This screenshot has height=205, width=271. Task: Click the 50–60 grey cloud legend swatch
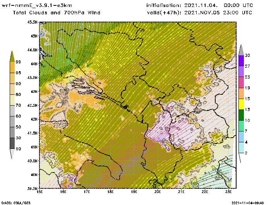pyautogui.click(x=12, y=121)
